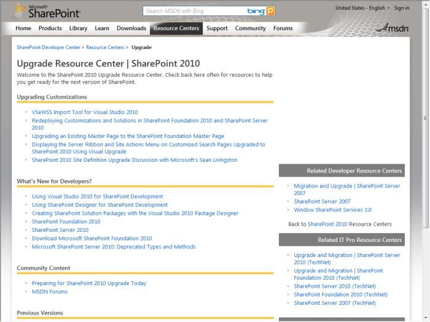Click the page title Upgrade Resource Center

pos(108,64)
